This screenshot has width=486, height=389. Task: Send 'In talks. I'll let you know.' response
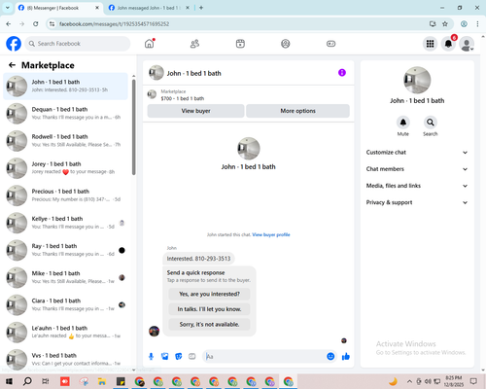[x=209, y=309]
